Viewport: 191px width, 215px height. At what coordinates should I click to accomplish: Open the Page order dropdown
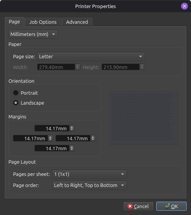coord(89,185)
